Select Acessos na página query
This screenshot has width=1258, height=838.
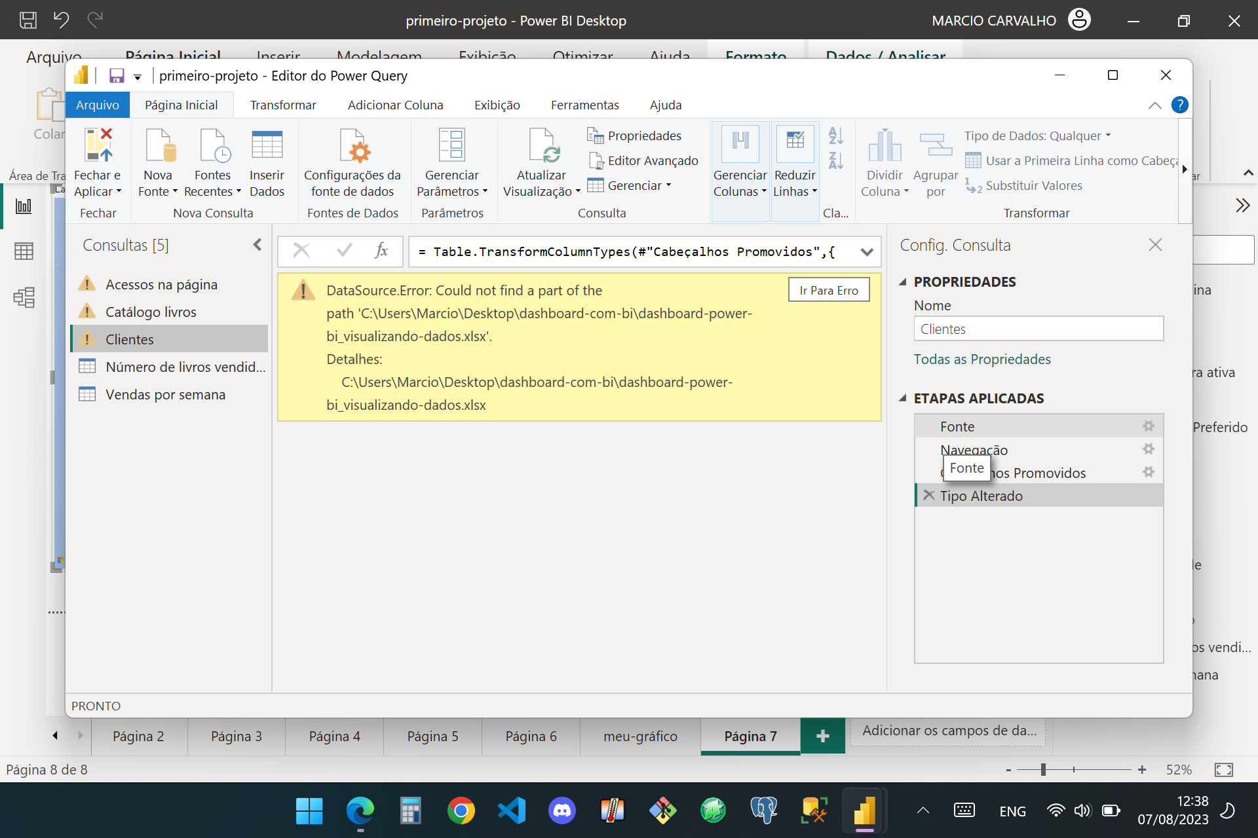pyautogui.click(x=170, y=285)
